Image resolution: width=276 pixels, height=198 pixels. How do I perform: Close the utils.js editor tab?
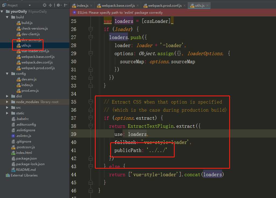click(207, 6)
